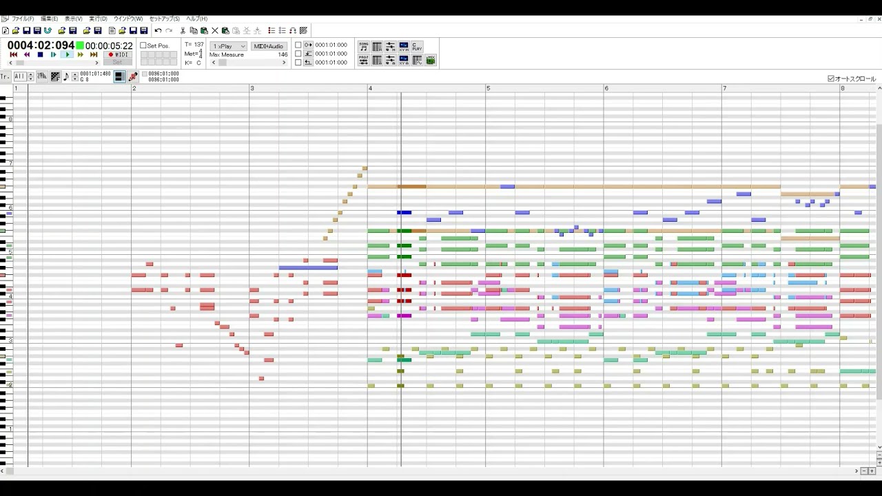
Task: Check the box beside the 0→ start marker
Action: pyautogui.click(x=298, y=45)
